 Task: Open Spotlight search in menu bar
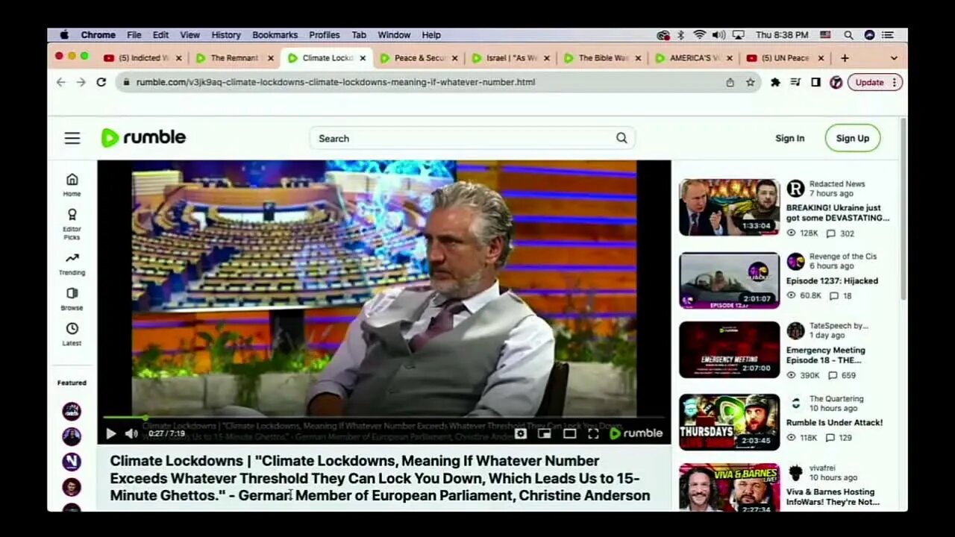pyautogui.click(x=848, y=35)
